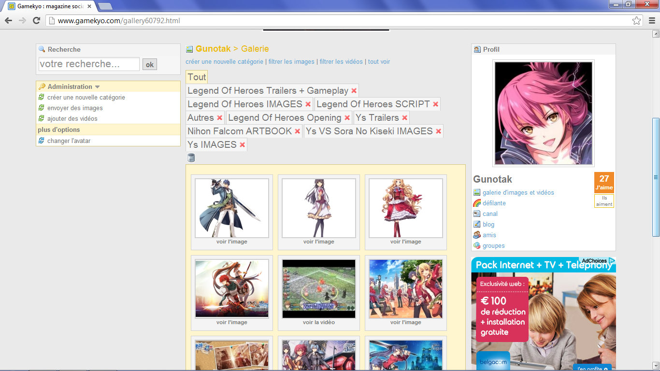Viewport: 660px width, 371px height.
Task: Submit search with ok button
Action: point(150,64)
